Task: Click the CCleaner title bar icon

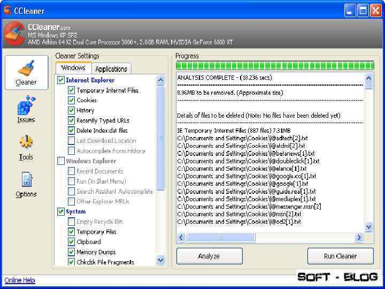Action: tap(7, 10)
